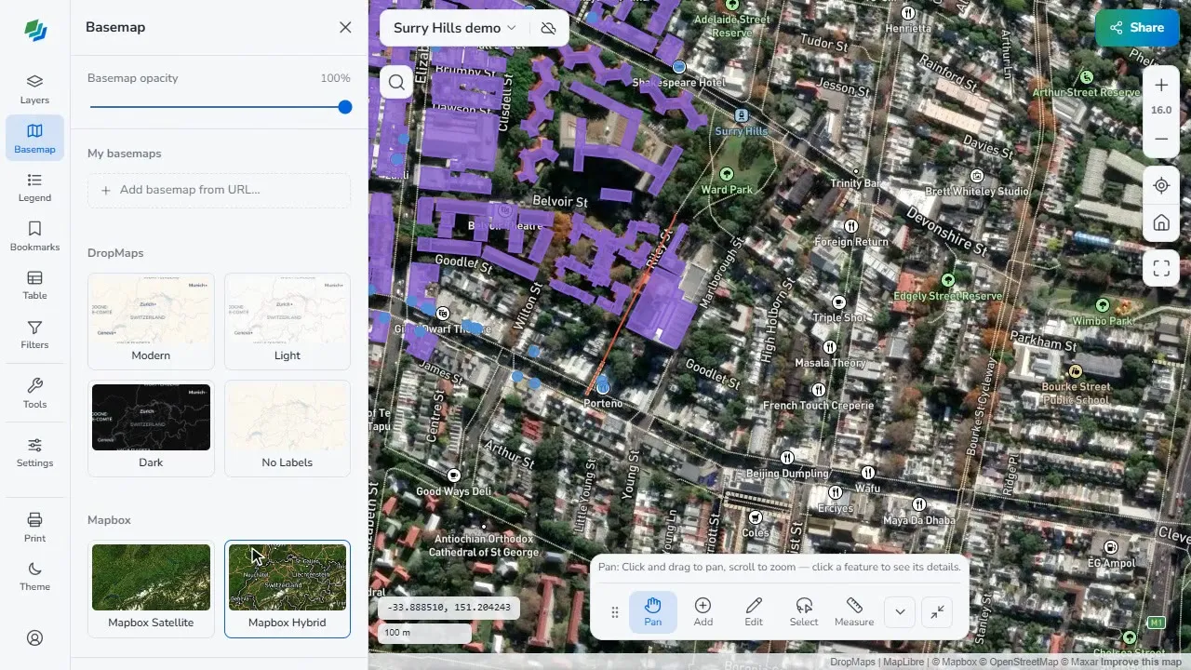Open the Legend panel

34,187
